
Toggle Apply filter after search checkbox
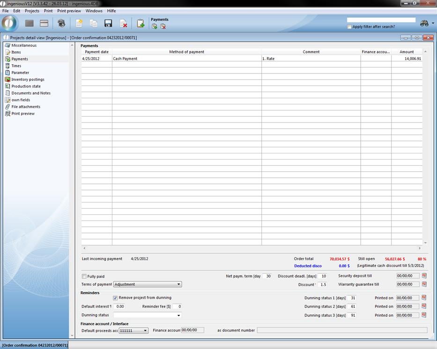[349, 27]
